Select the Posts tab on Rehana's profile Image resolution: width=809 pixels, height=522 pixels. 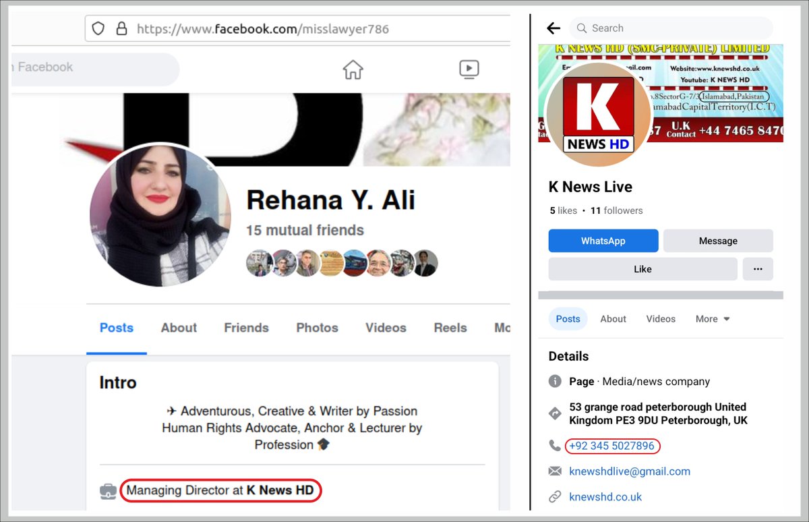click(x=117, y=328)
